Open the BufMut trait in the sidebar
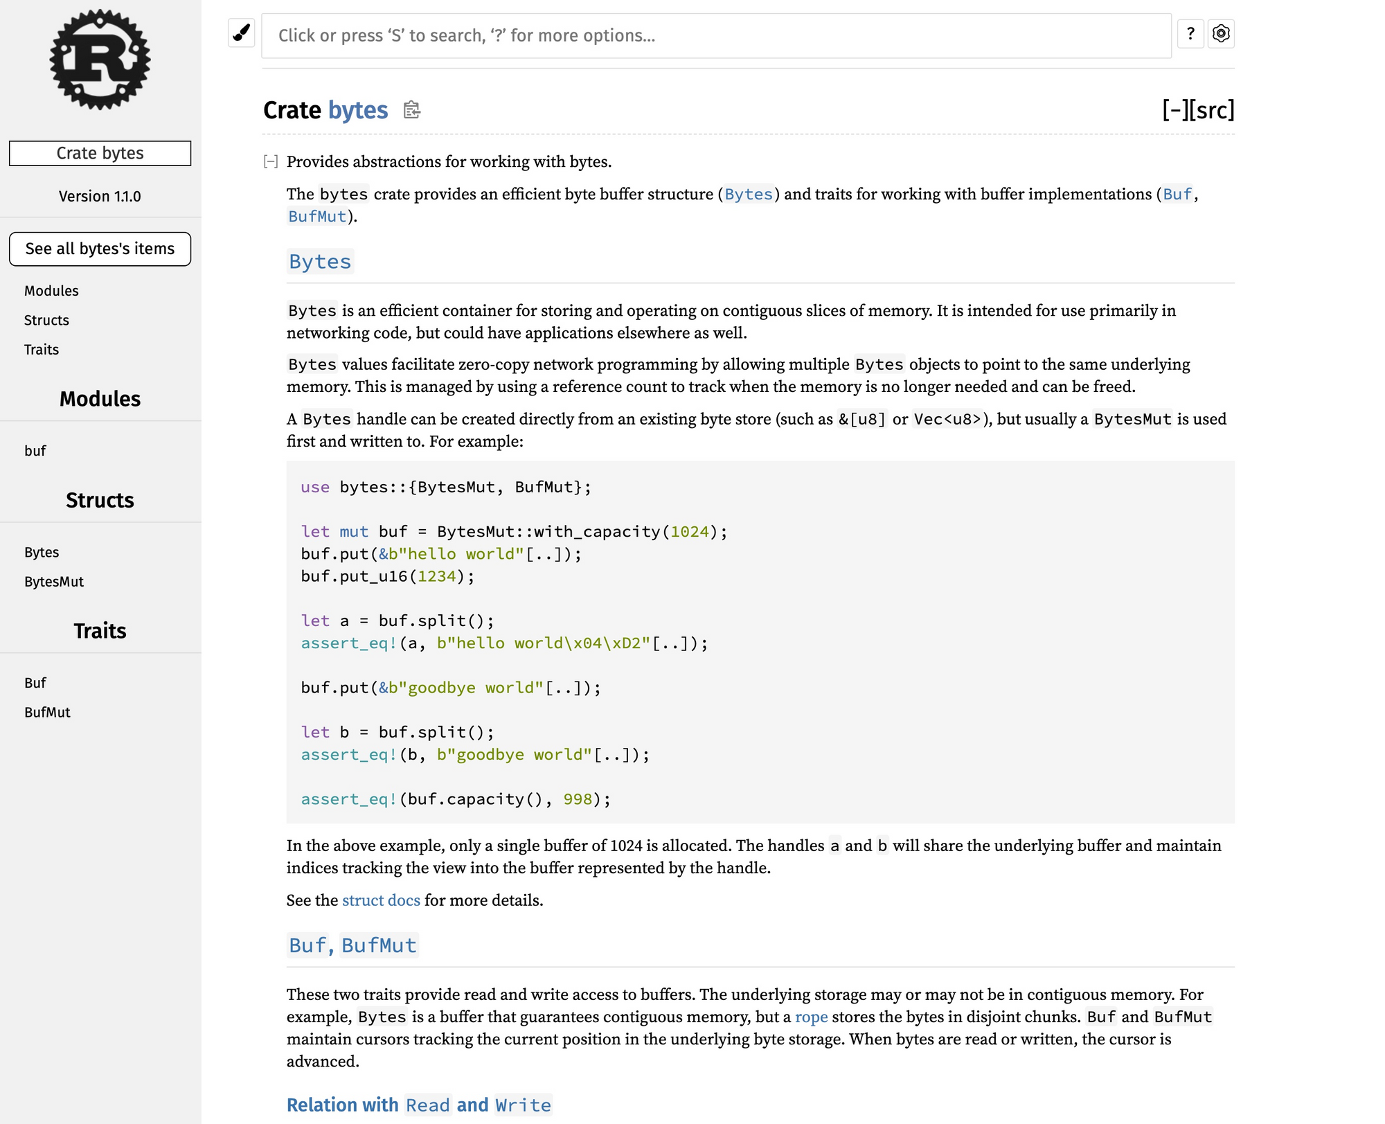This screenshot has height=1124, width=1385. click(47, 713)
